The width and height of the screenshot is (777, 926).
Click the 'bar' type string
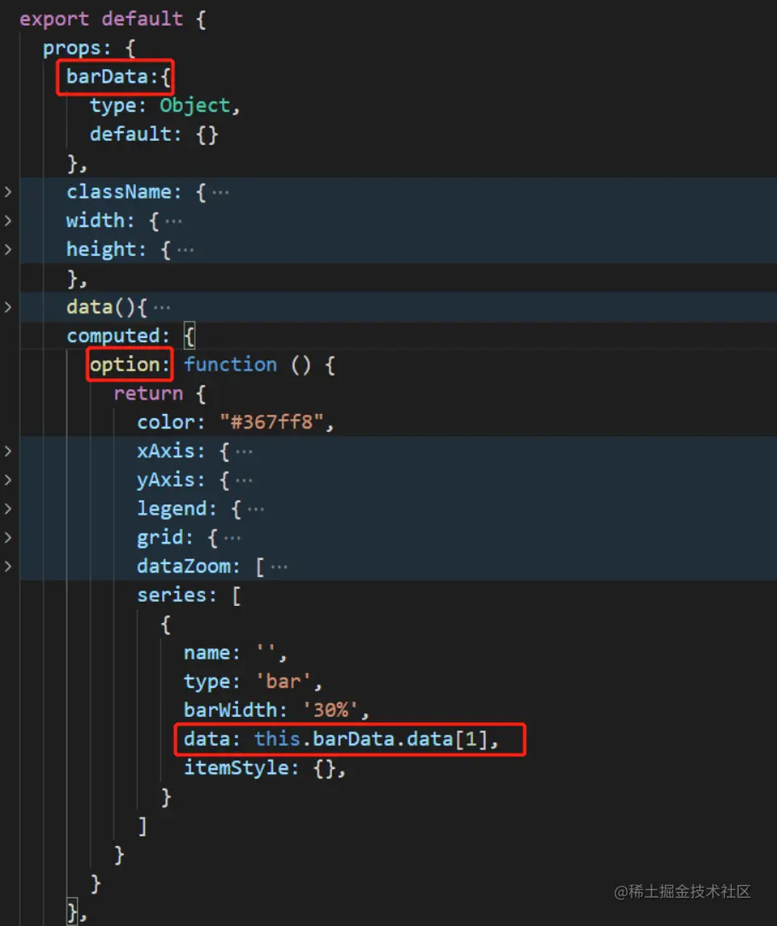click(283, 682)
